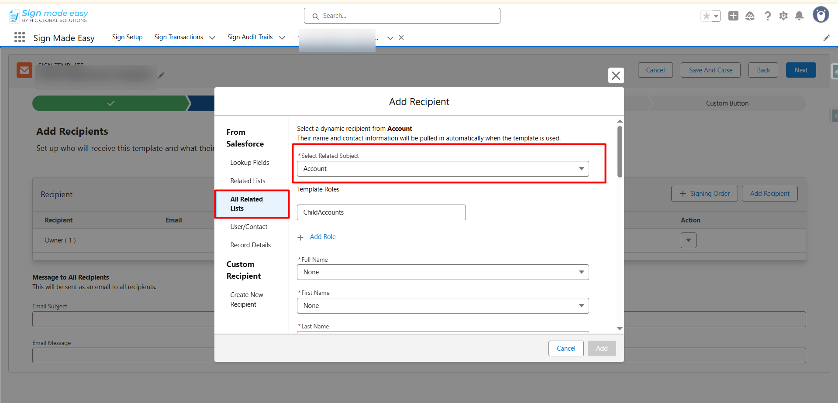Switch to the Sign Setup tab
838x403 pixels.
click(x=127, y=37)
